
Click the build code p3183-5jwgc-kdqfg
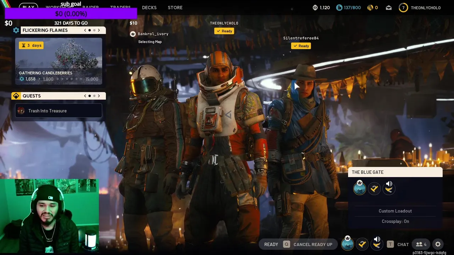429,253
